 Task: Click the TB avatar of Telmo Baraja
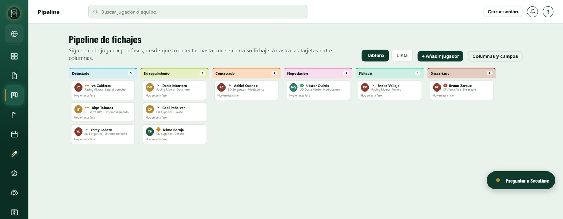pyautogui.click(x=150, y=131)
